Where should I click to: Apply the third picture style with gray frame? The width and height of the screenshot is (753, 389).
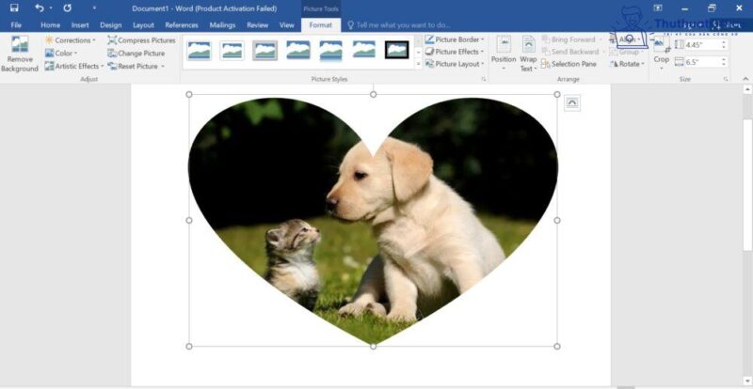pyautogui.click(x=265, y=50)
